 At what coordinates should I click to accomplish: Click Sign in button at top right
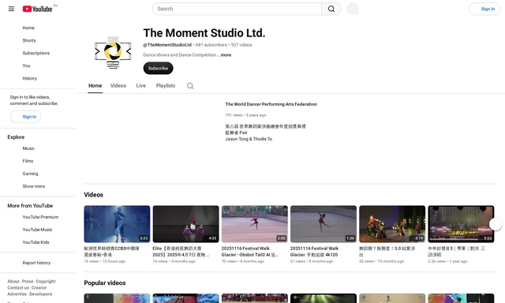pos(484,9)
